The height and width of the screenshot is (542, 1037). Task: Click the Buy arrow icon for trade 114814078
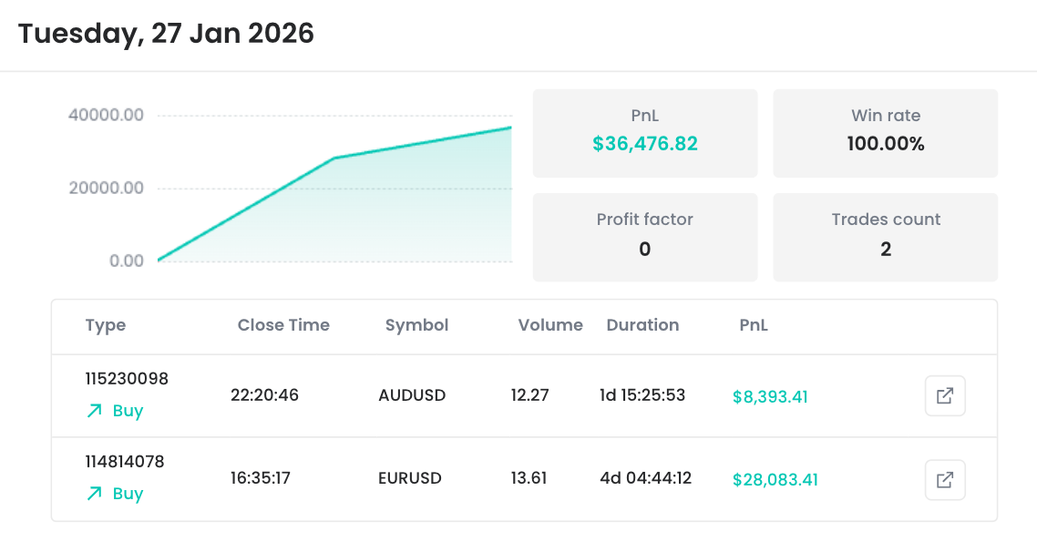94,494
